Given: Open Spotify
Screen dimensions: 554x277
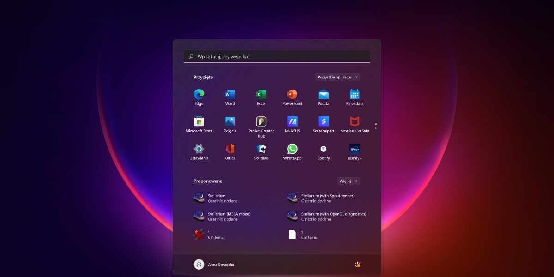Looking at the screenshot, I should pos(323,151).
